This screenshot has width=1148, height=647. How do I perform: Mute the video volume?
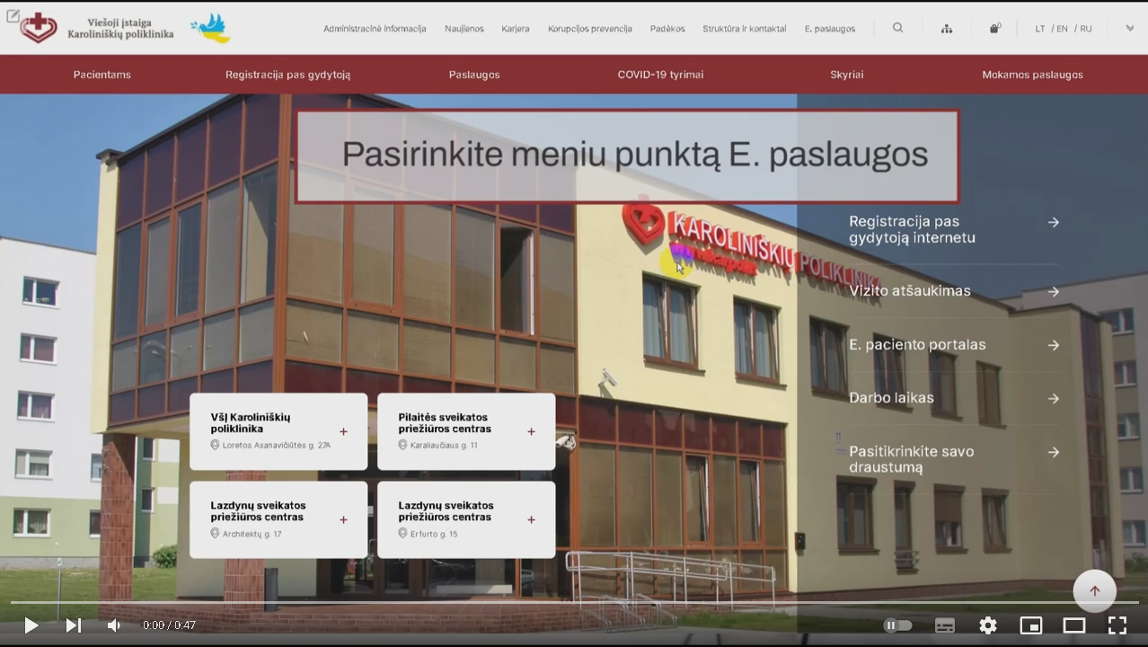pyautogui.click(x=114, y=625)
